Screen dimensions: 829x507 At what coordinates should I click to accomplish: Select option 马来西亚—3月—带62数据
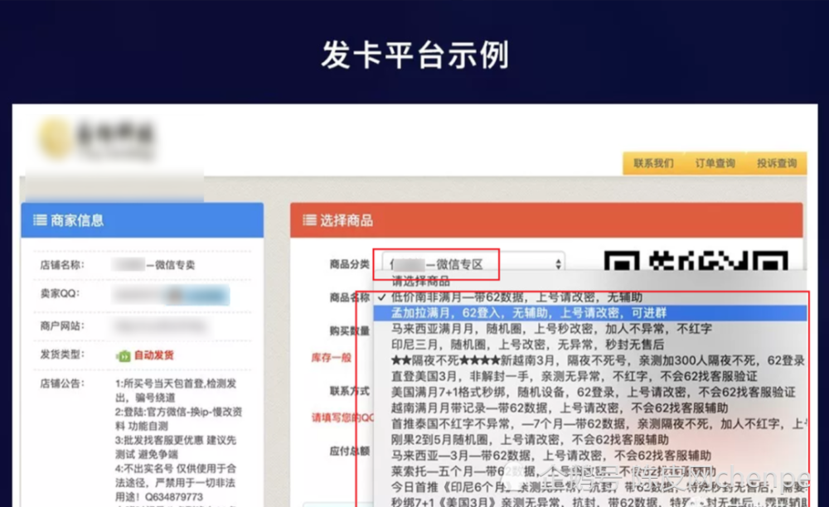[x=590, y=456]
